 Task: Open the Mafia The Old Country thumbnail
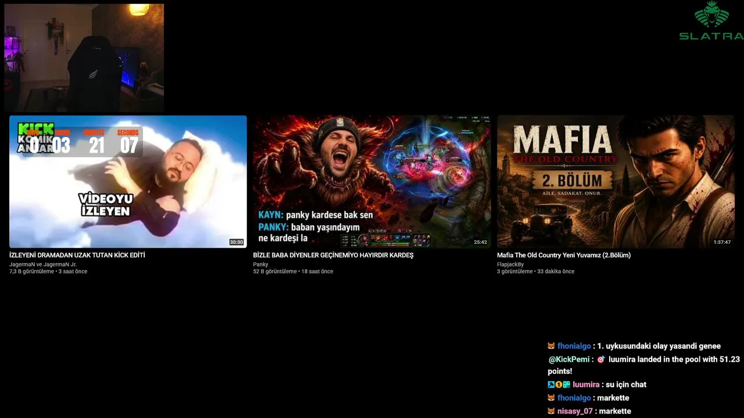(x=616, y=182)
